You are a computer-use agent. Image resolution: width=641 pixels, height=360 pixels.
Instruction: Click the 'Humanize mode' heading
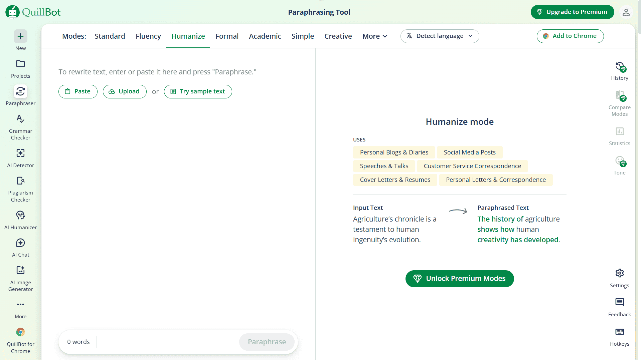tap(459, 122)
